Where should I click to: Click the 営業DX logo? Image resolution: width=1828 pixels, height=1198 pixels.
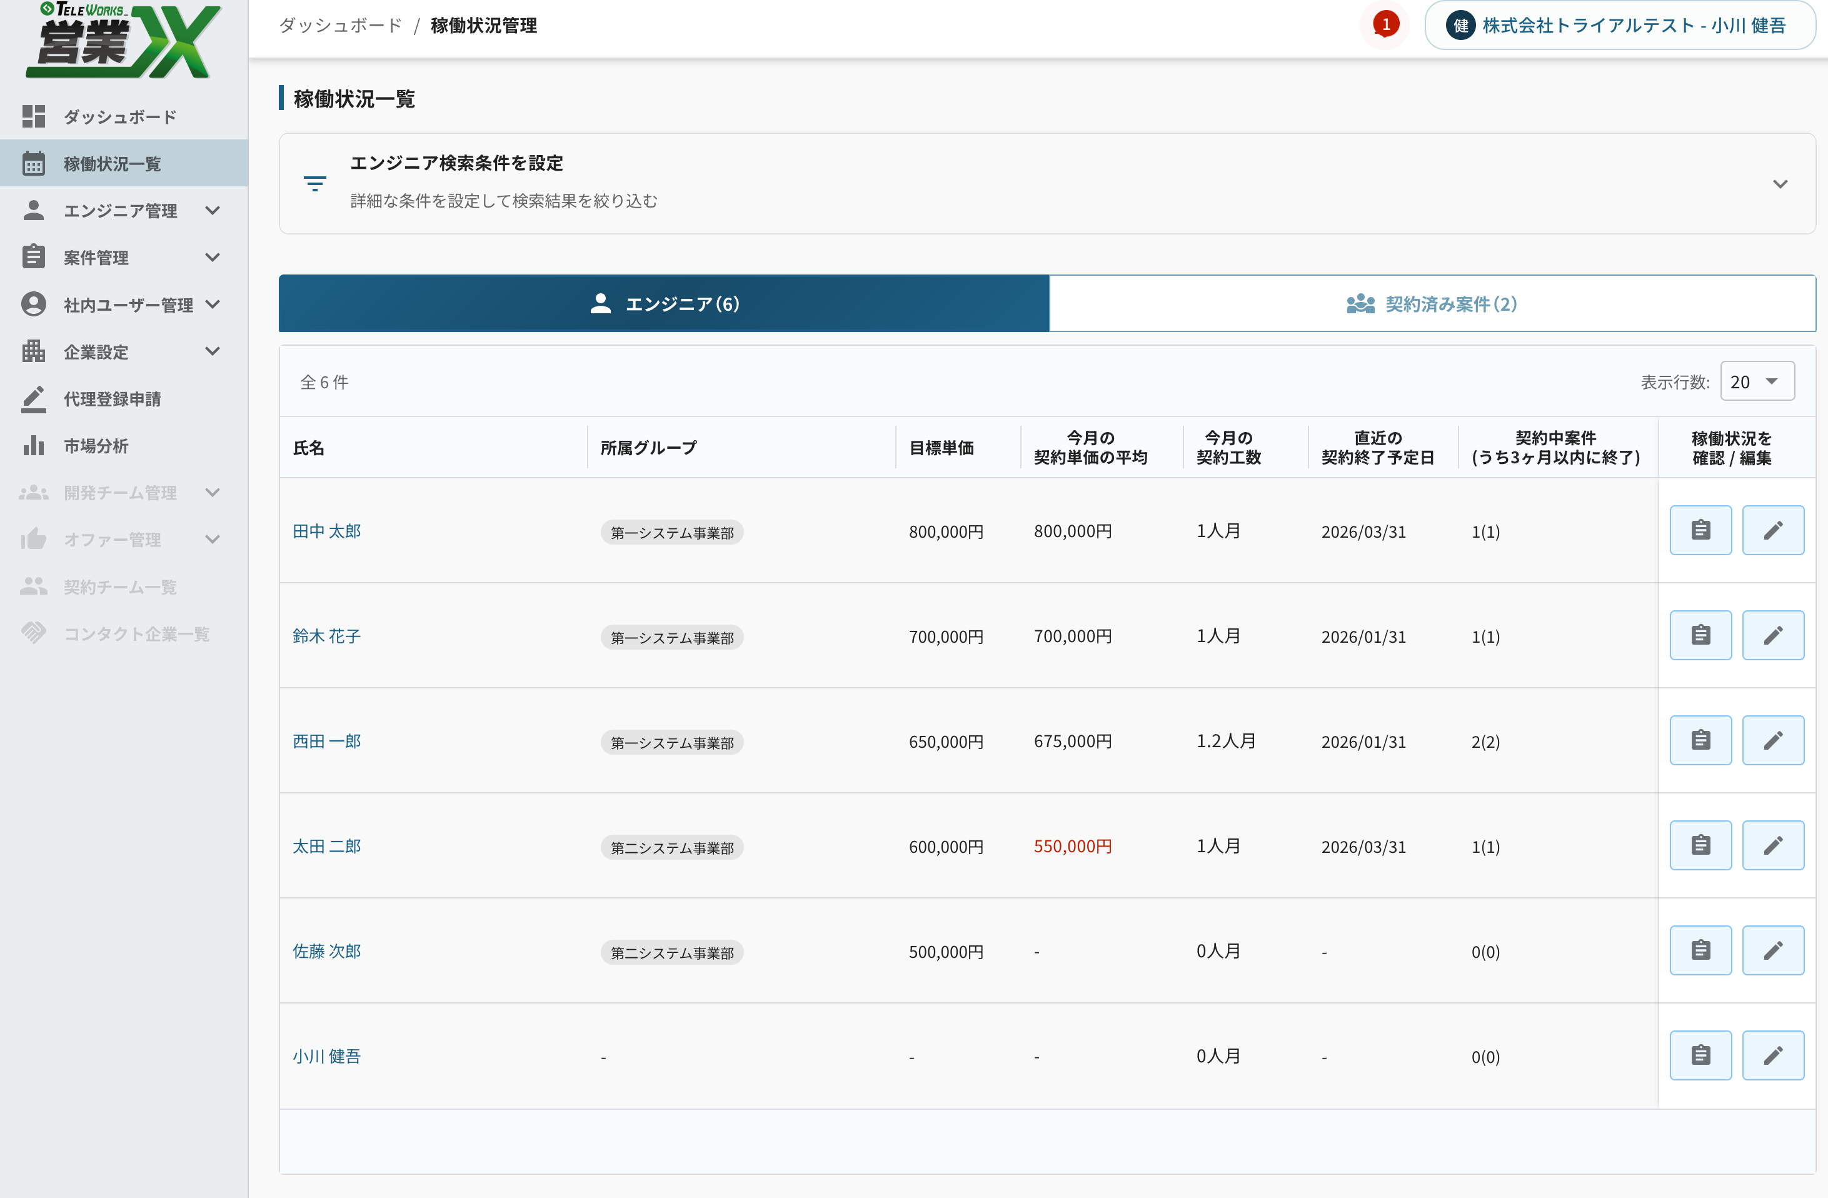(x=123, y=40)
